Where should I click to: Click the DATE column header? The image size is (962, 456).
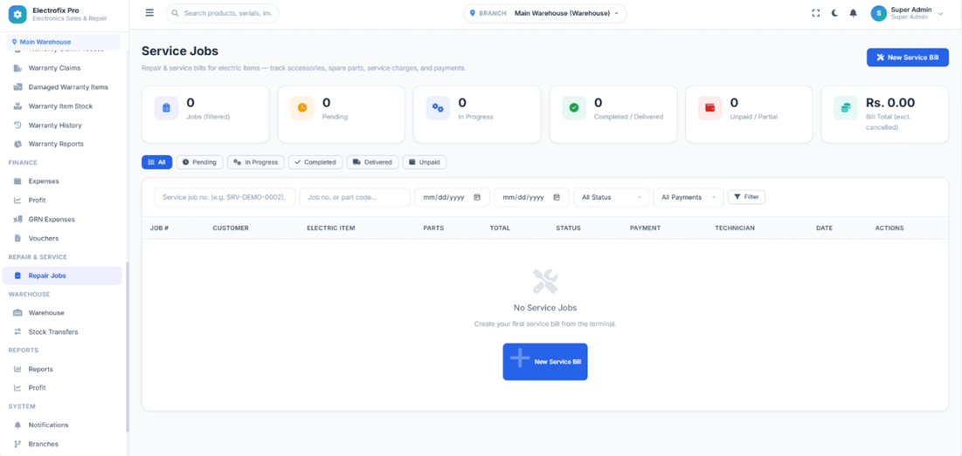click(x=824, y=228)
